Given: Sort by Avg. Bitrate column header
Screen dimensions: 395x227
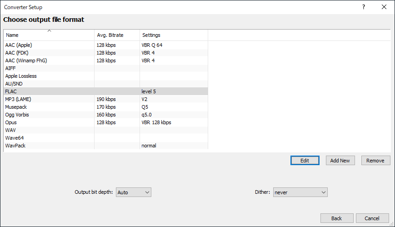Looking at the screenshot, I should tap(117, 35).
